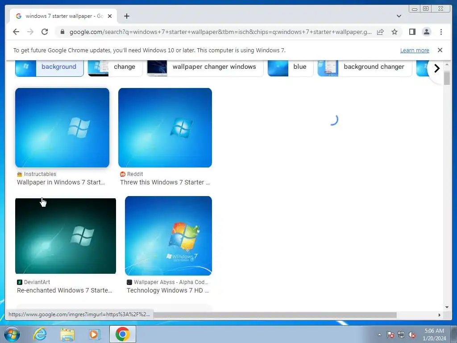Viewport: 457px width, 343px height.
Task: Open the Chrome side panel
Action: [x=412, y=32]
